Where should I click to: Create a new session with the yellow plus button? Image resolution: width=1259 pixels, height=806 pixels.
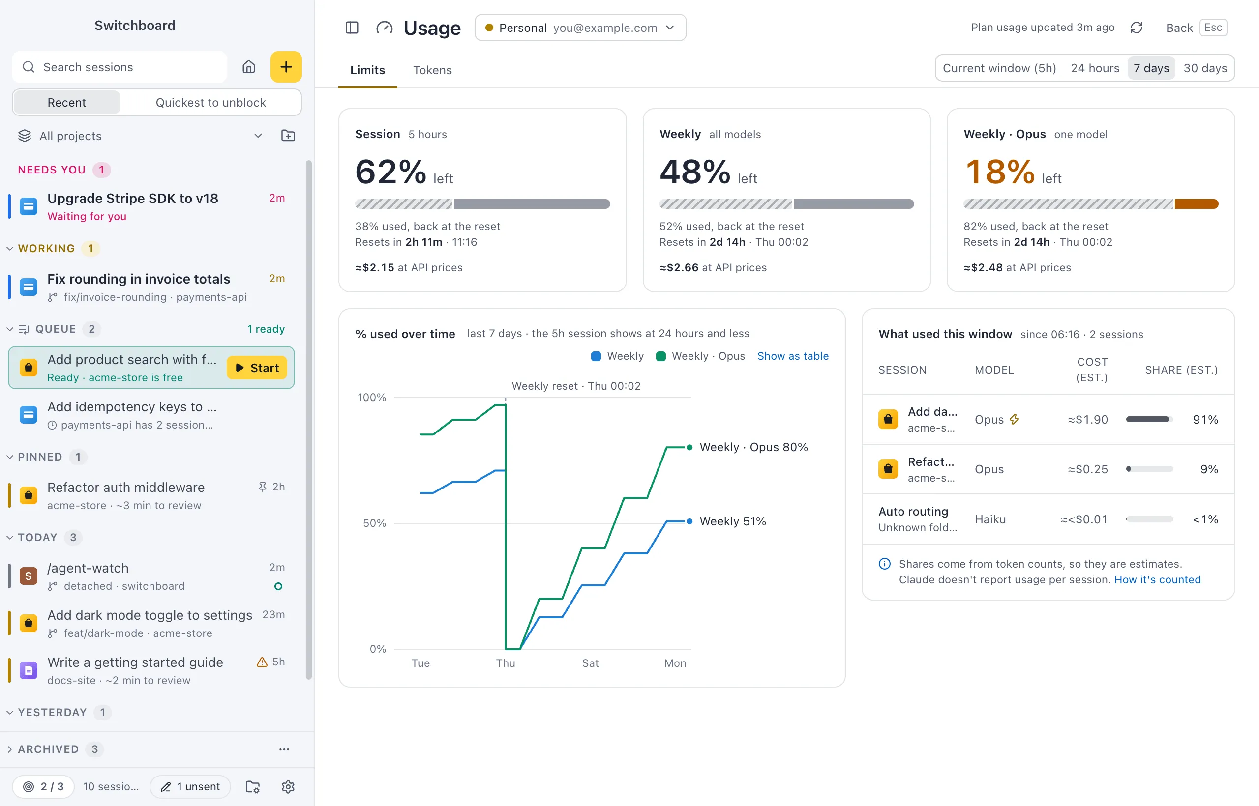tap(286, 67)
